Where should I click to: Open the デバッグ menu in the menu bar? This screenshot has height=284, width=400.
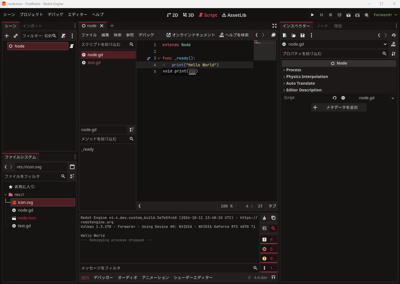pos(55,15)
